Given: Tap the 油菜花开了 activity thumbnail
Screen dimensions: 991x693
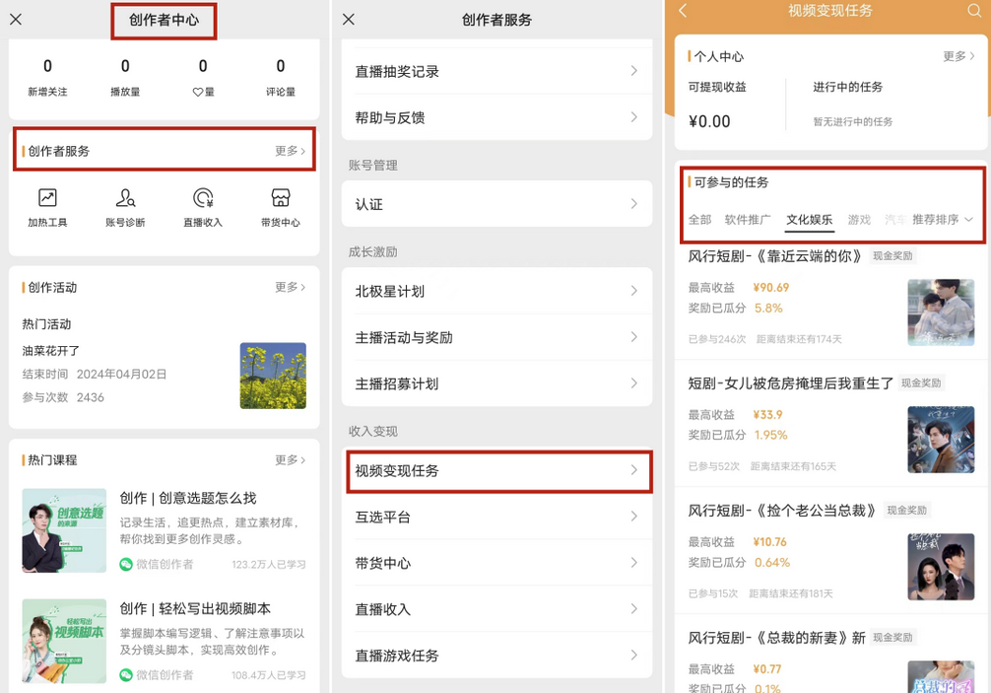Looking at the screenshot, I should pyautogui.click(x=273, y=376).
